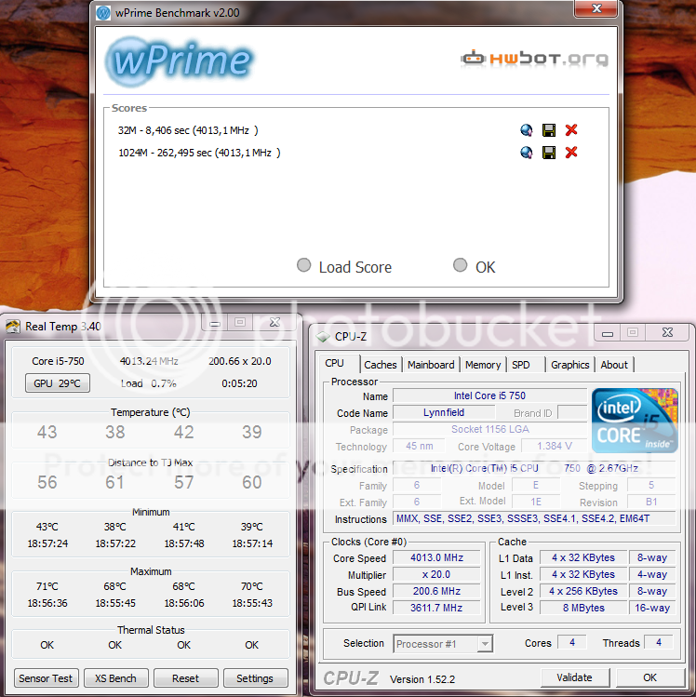Screen dimensions: 696x697
Task: Click the hwbot.org logo in wPrime
Action: pos(534,59)
